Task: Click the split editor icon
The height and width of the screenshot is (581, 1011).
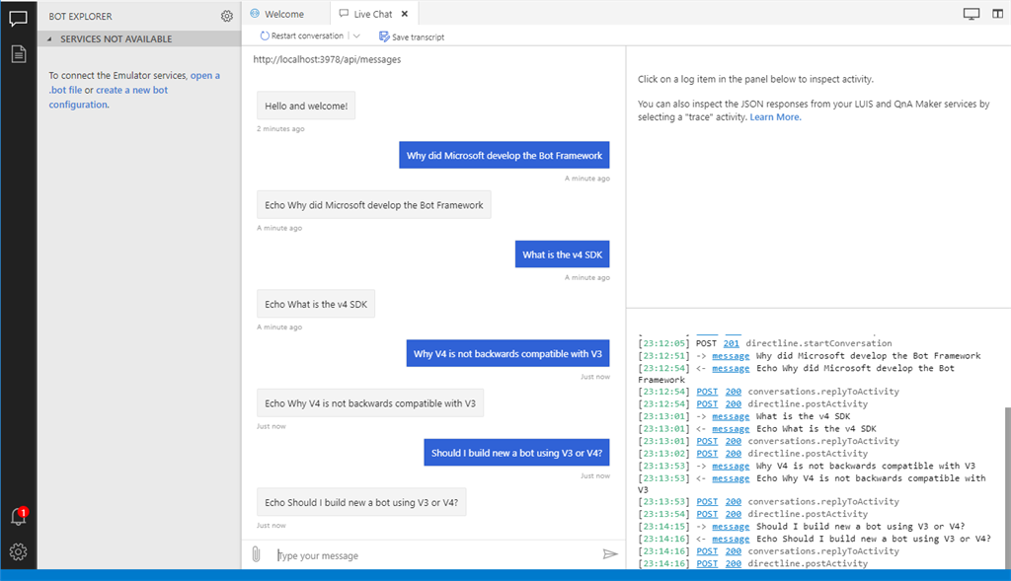Action: 995,14
